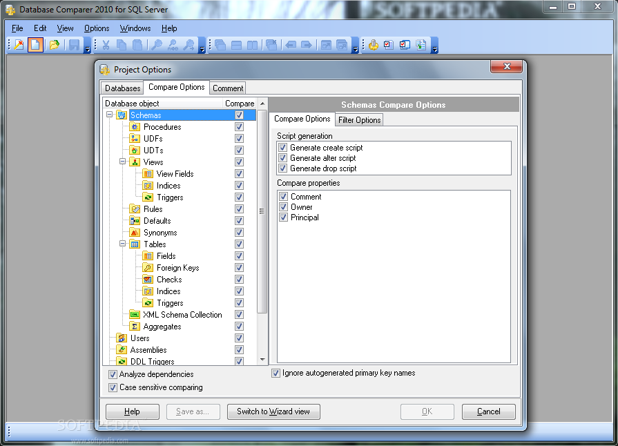Uncheck the Owner compare property

(283, 207)
